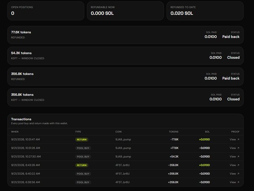Click the Refundable Now 0.000 SOL card
Screen dimensions: 254x191
[x=126, y=11]
